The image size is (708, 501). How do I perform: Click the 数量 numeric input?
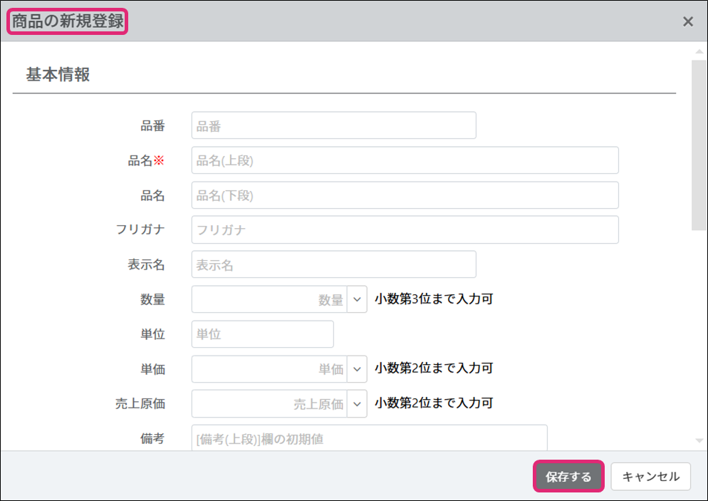click(x=269, y=299)
